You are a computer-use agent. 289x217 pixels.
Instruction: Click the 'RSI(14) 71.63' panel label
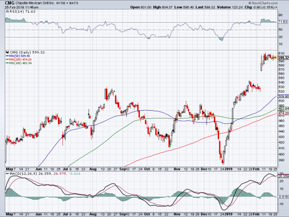[x=22, y=11]
